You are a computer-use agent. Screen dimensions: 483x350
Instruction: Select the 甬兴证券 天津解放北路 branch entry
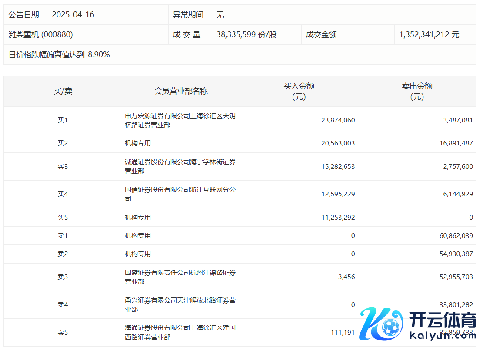180,305
